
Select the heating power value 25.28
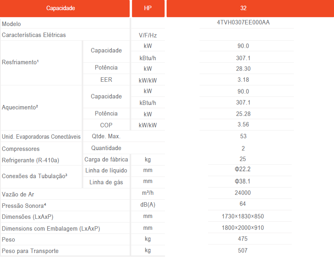[243, 113]
